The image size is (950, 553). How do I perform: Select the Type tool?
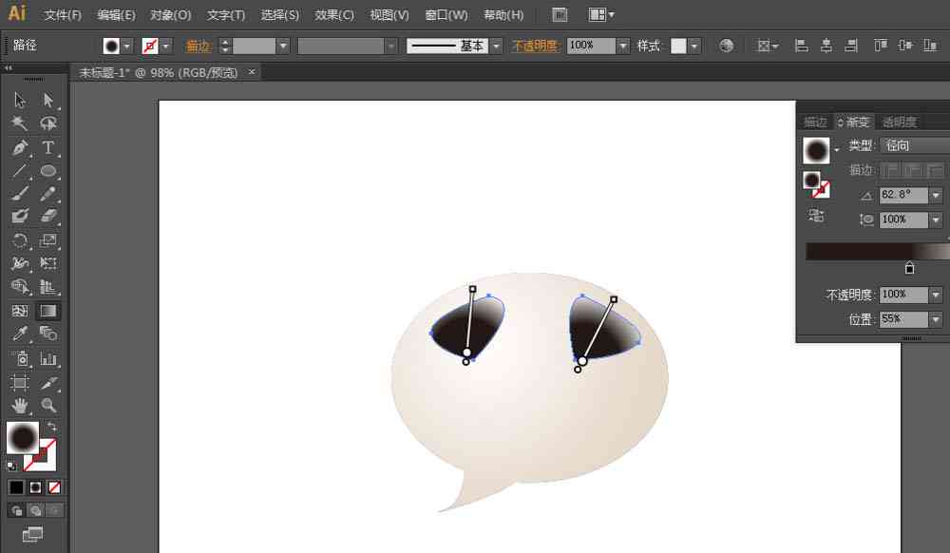pyautogui.click(x=47, y=147)
